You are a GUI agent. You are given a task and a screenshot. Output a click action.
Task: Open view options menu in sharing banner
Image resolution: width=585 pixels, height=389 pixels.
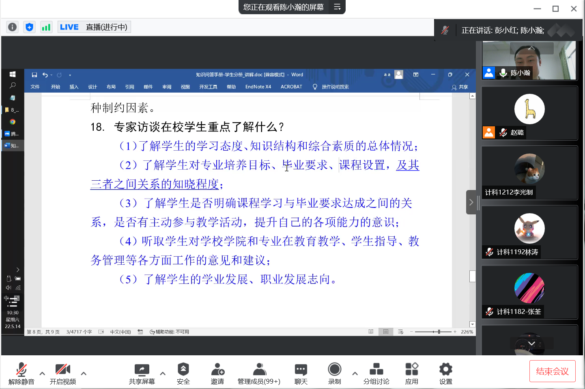337,7
